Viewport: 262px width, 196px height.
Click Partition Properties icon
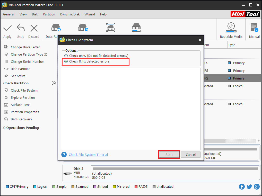click(6, 112)
